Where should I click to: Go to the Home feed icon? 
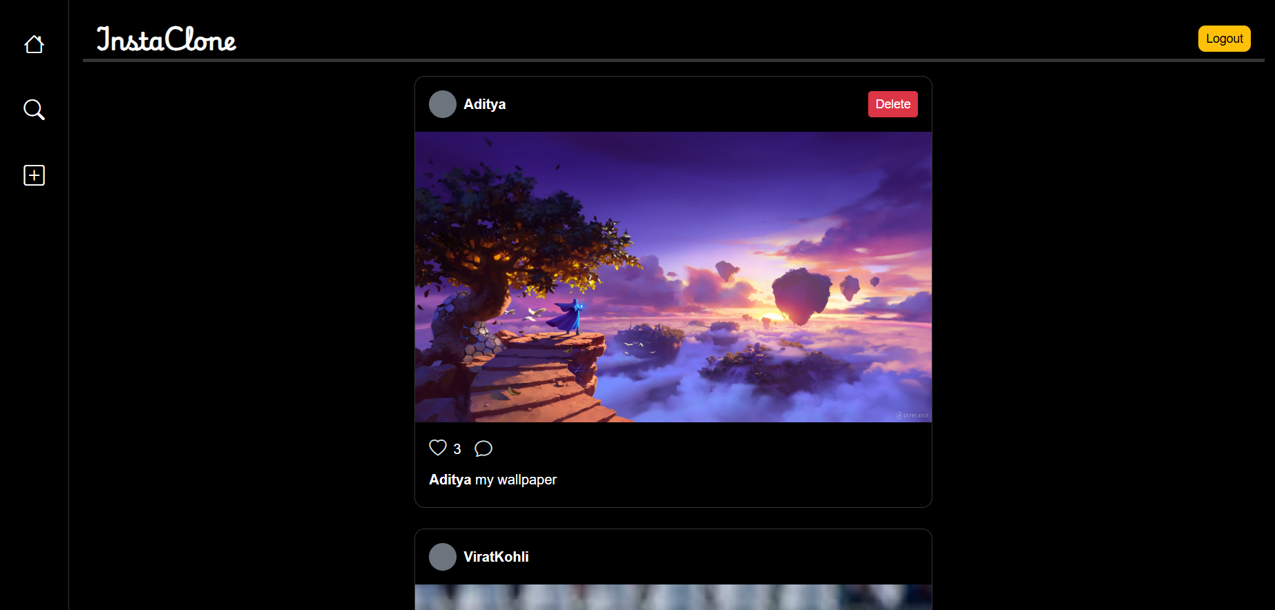[34, 45]
